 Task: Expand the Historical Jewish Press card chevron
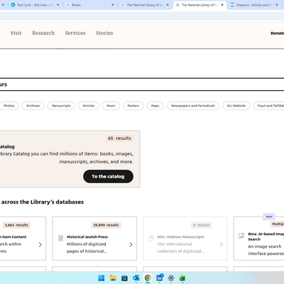click(131, 244)
